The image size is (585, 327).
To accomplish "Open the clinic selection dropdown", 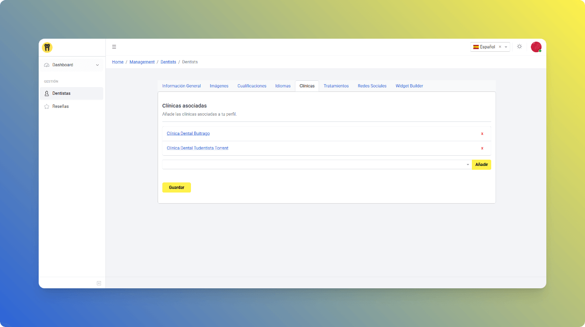I will coord(317,164).
